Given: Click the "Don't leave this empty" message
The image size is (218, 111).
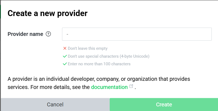Looking at the screenshot, I should click(88, 48).
